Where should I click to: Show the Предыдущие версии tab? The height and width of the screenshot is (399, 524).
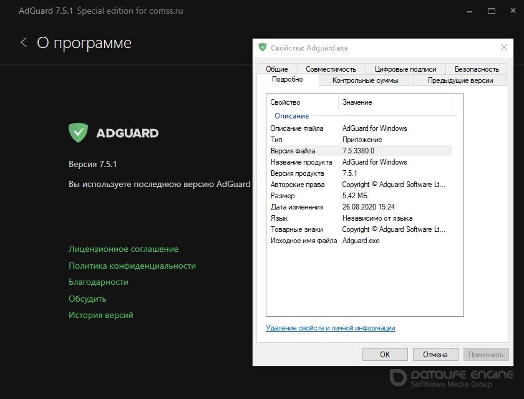click(x=460, y=80)
